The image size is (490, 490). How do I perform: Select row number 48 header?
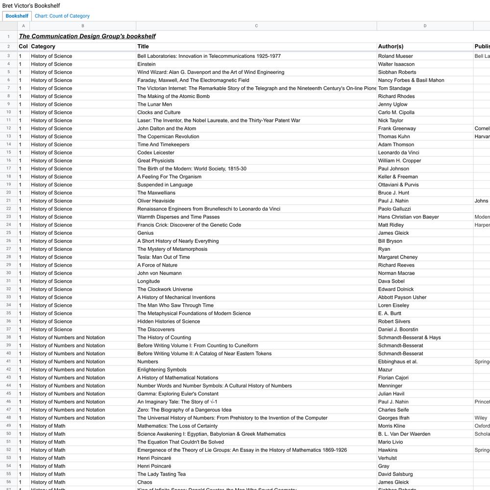9,418
